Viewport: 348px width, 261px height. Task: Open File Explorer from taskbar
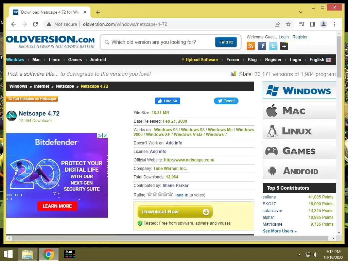[x=27, y=254]
